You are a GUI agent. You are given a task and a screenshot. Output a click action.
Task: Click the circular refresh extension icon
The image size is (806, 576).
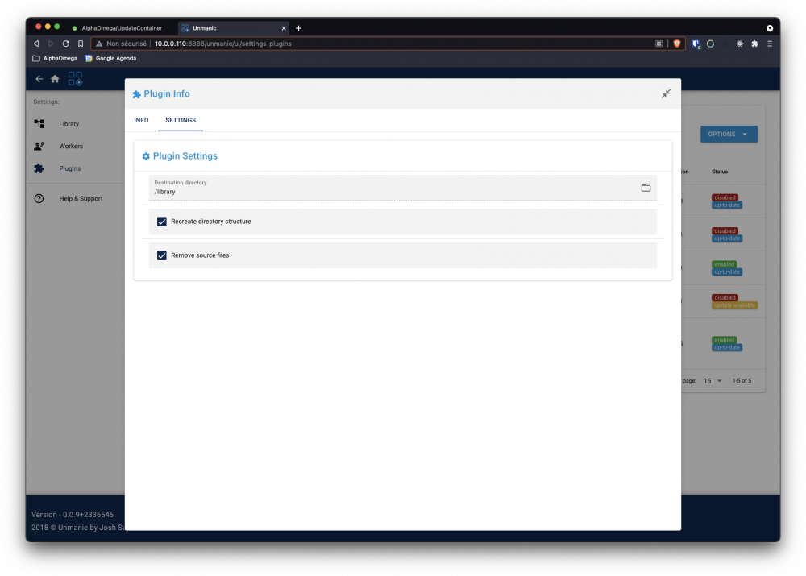click(710, 44)
